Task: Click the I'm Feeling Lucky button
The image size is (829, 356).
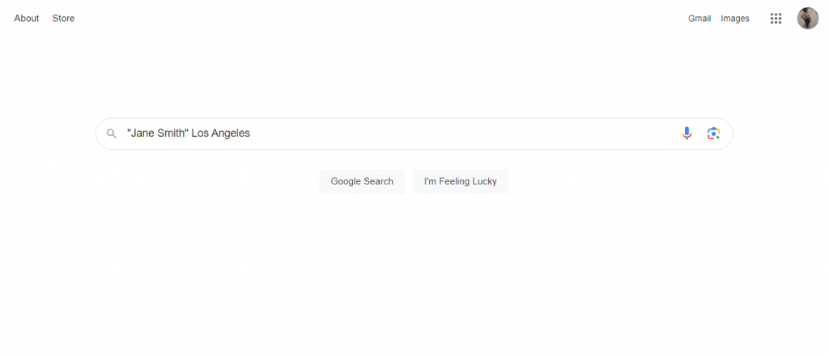Action: point(460,181)
